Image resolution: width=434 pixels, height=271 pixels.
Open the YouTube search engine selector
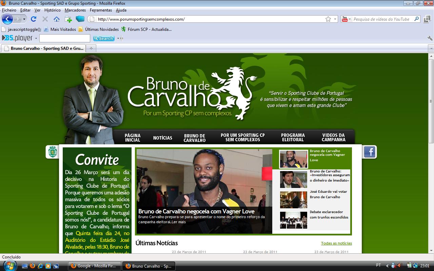point(346,19)
